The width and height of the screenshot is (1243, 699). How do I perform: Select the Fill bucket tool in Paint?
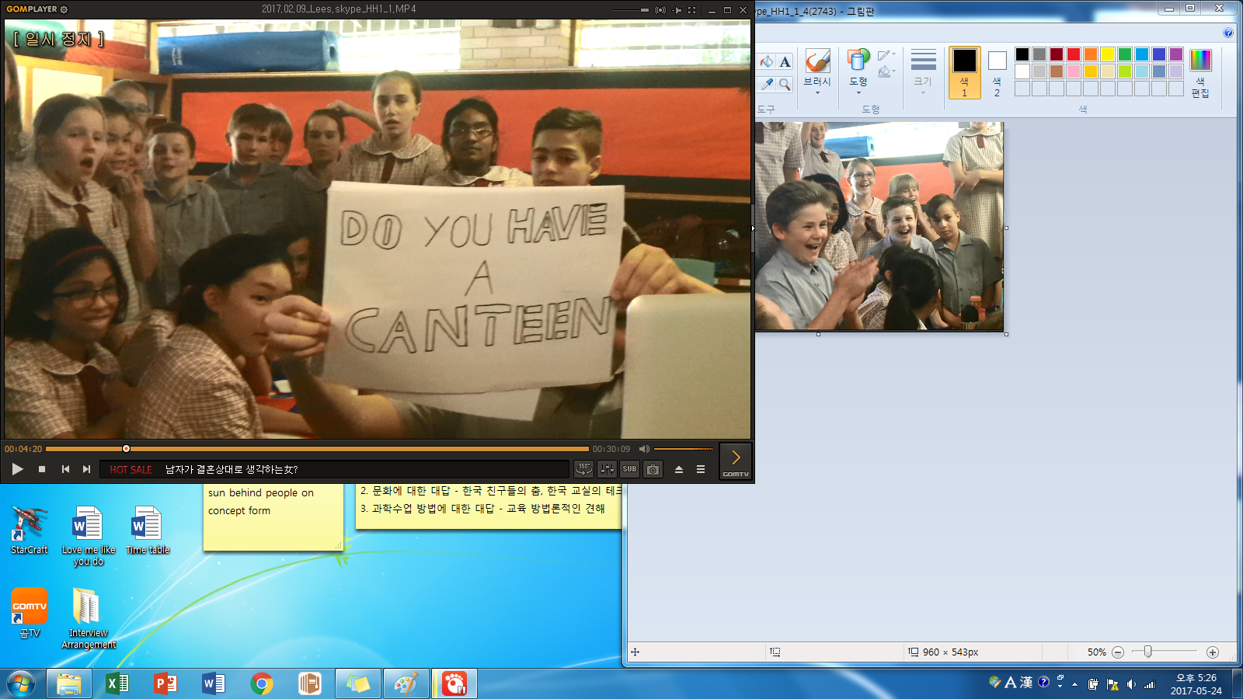point(767,62)
